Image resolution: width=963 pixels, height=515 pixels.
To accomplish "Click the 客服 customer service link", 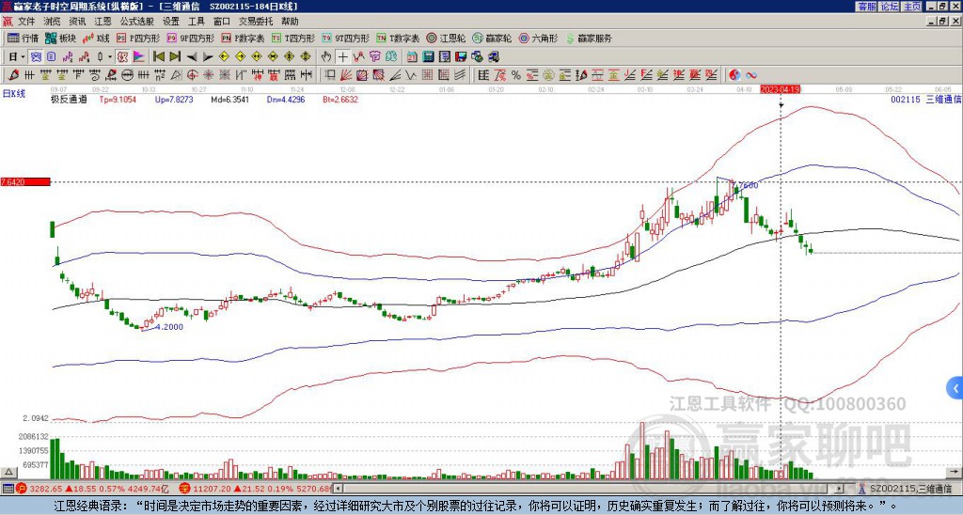I will coord(866,7).
